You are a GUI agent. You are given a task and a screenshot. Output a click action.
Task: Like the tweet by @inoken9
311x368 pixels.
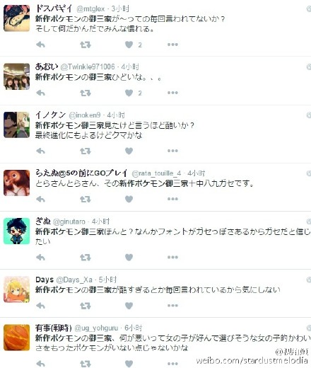(129, 151)
